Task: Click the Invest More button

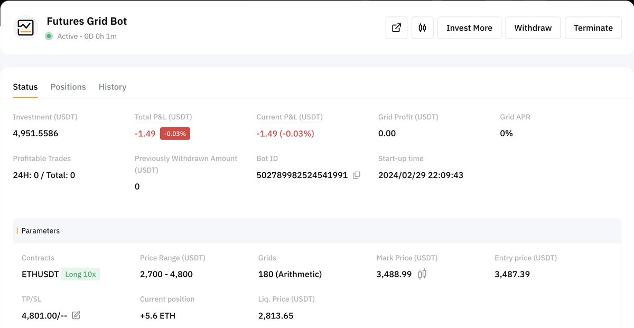Action: [x=469, y=27]
